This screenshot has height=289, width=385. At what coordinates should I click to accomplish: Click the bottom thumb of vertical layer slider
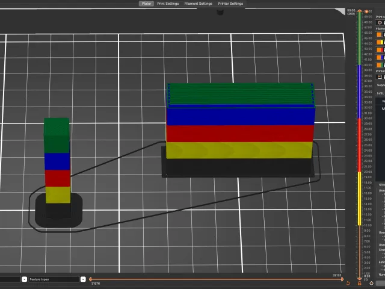pos(360,279)
